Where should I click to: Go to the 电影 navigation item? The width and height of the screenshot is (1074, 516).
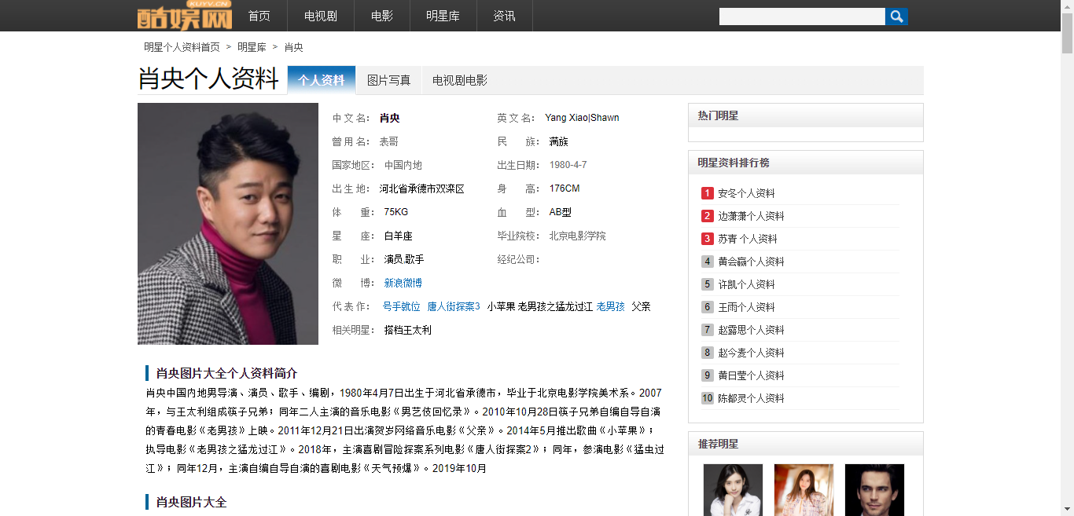tap(382, 16)
